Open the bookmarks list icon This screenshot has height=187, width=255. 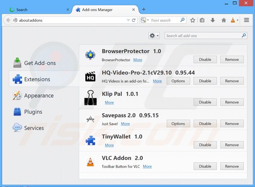202,20
